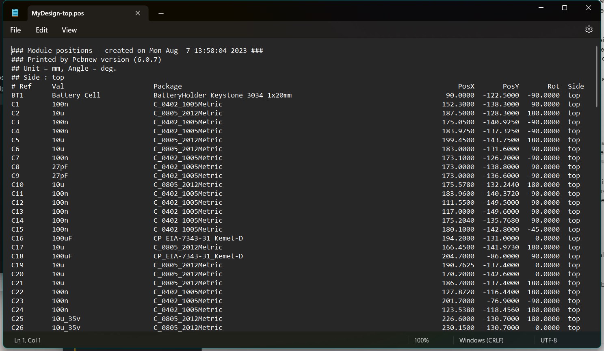Click PosX value 204.7000 in row C18
The width and height of the screenshot is (604, 351).
click(x=458, y=256)
